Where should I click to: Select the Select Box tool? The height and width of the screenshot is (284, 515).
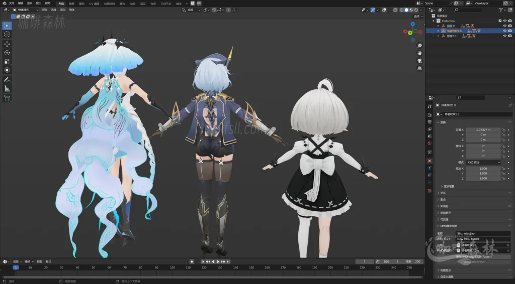tap(7, 26)
